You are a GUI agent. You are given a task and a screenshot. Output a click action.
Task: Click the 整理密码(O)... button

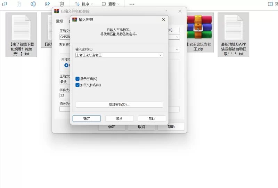[x=119, y=104]
